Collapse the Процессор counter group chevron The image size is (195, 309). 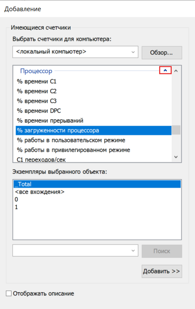tap(165, 70)
